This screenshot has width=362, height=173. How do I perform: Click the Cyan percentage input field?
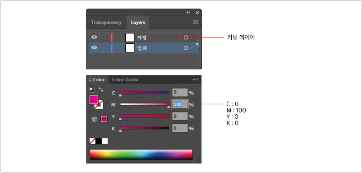[180, 92]
